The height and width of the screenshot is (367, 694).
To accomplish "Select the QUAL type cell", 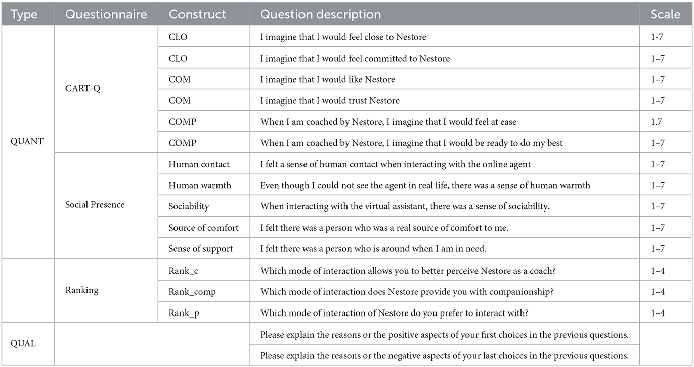I will tap(23, 343).
